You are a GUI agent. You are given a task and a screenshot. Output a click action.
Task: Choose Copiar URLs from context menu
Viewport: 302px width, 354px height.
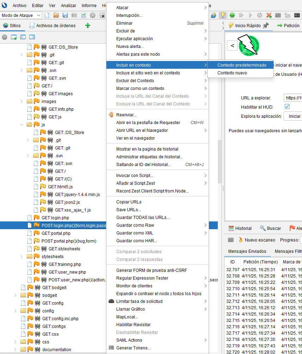(129, 202)
